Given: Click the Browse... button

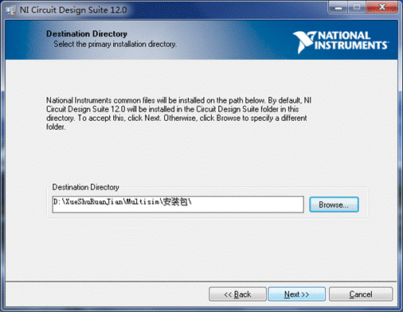Looking at the screenshot, I should pos(334,205).
